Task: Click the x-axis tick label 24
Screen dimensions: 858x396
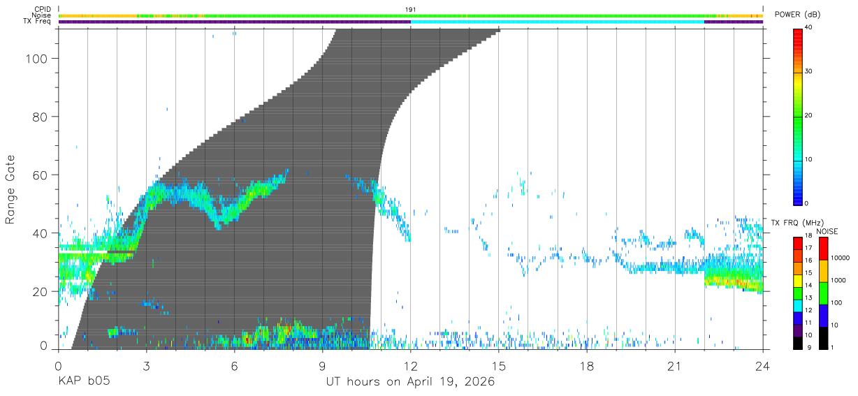Action: click(762, 365)
